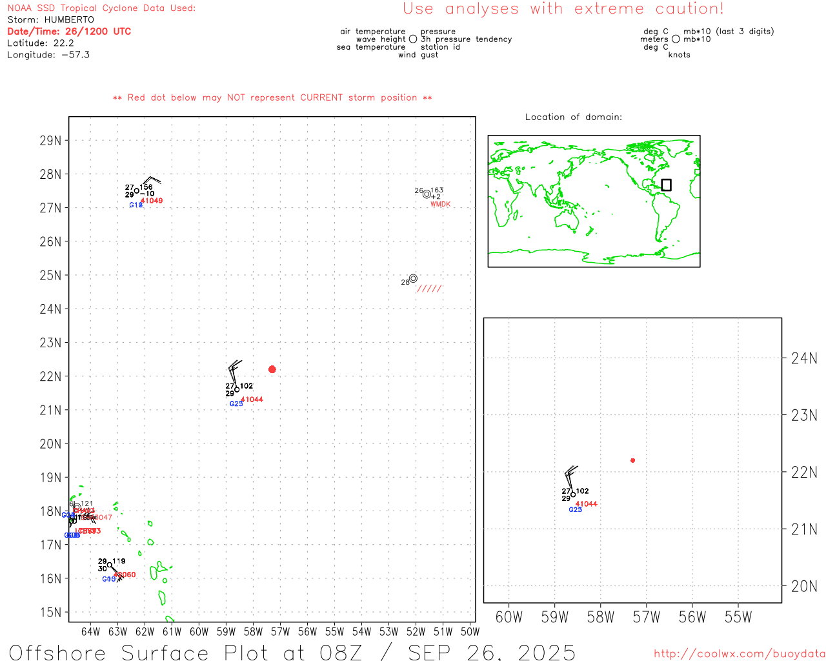826x661 pixels.
Task: Click the red storm dot in zoomed inset map
Action: tap(632, 460)
